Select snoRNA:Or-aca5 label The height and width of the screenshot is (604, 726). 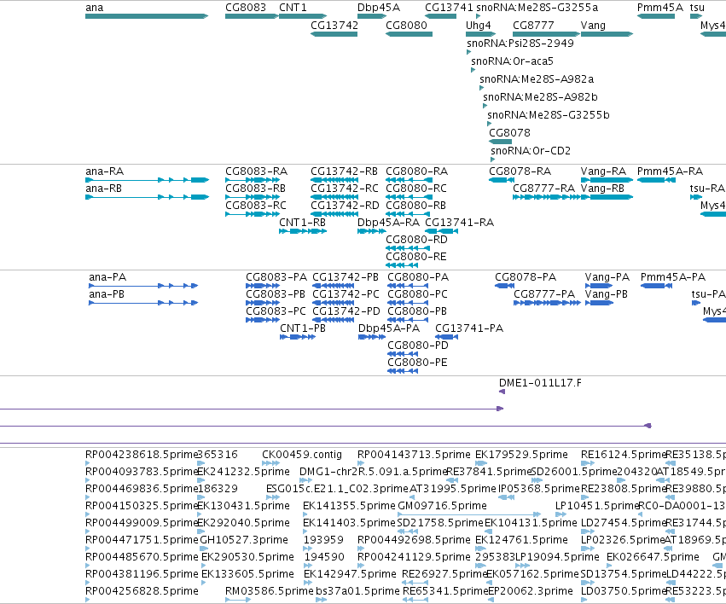click(512, 61)
